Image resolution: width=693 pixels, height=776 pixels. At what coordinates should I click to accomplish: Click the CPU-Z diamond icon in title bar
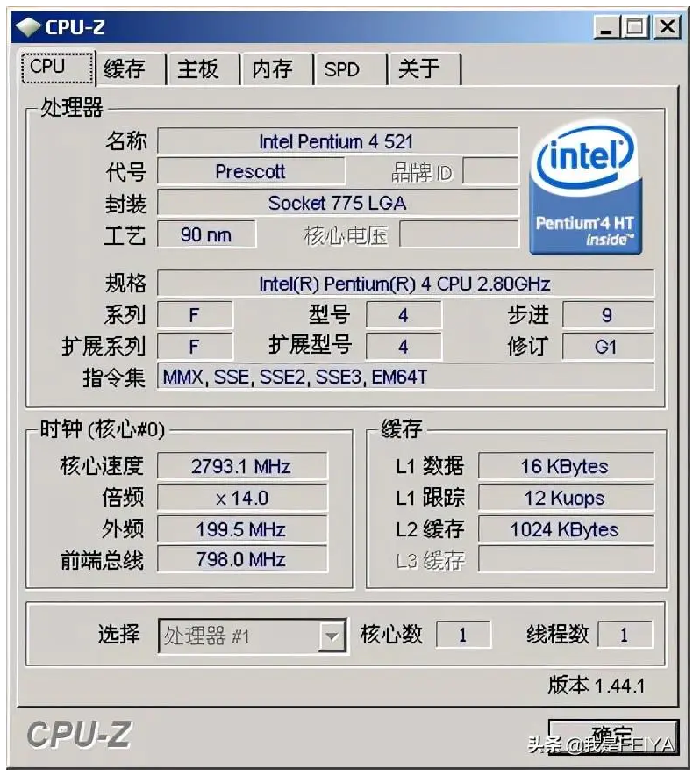27,26
